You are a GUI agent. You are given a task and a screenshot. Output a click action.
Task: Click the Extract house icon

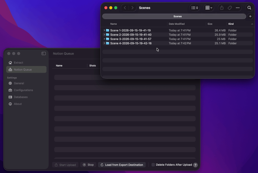[x=10, y=63]
